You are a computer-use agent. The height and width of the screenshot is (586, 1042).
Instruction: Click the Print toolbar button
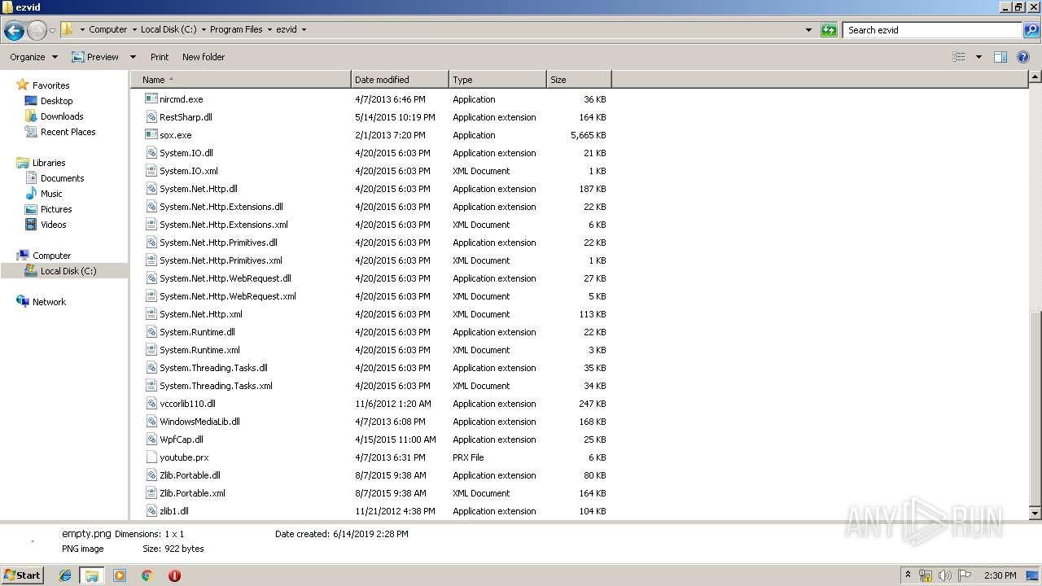point(160,57)
